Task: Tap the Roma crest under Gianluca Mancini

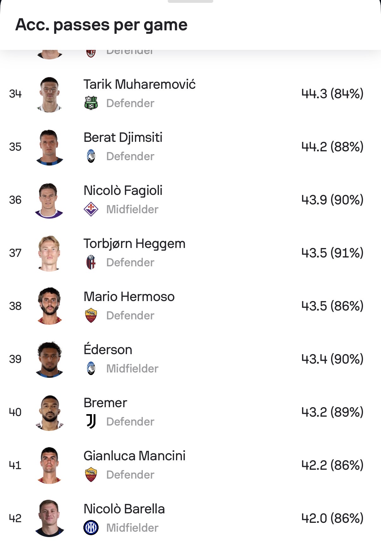Action: pyautogui.click(x=91, y=474)
